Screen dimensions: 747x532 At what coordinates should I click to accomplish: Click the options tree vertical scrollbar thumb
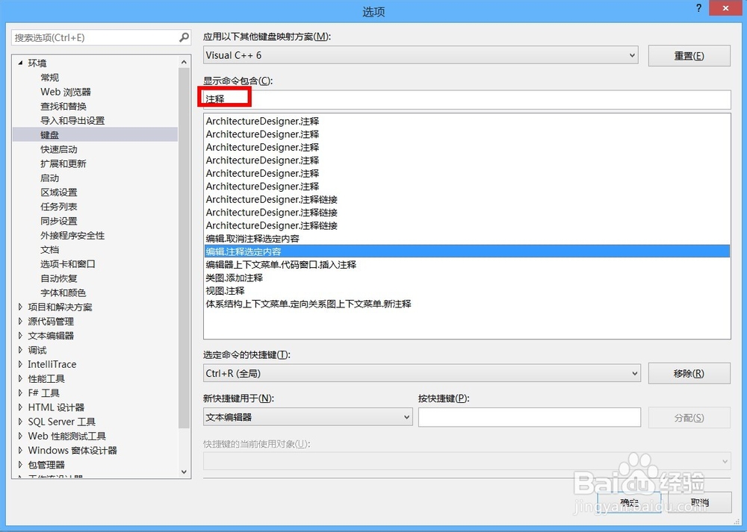(x=184, y=248)
